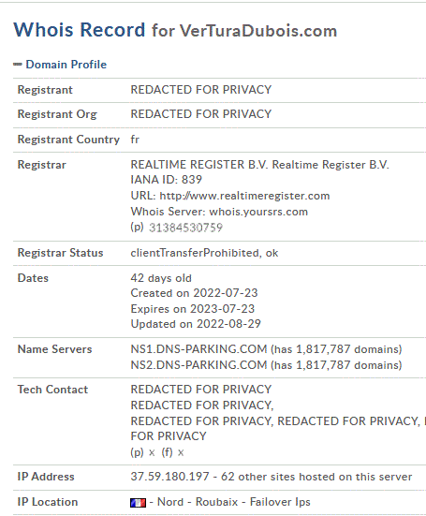The height and width of the screenshot is (516, 426).
Task: Click the Created on 2022-07-23 date
Action: pos(194,293)
